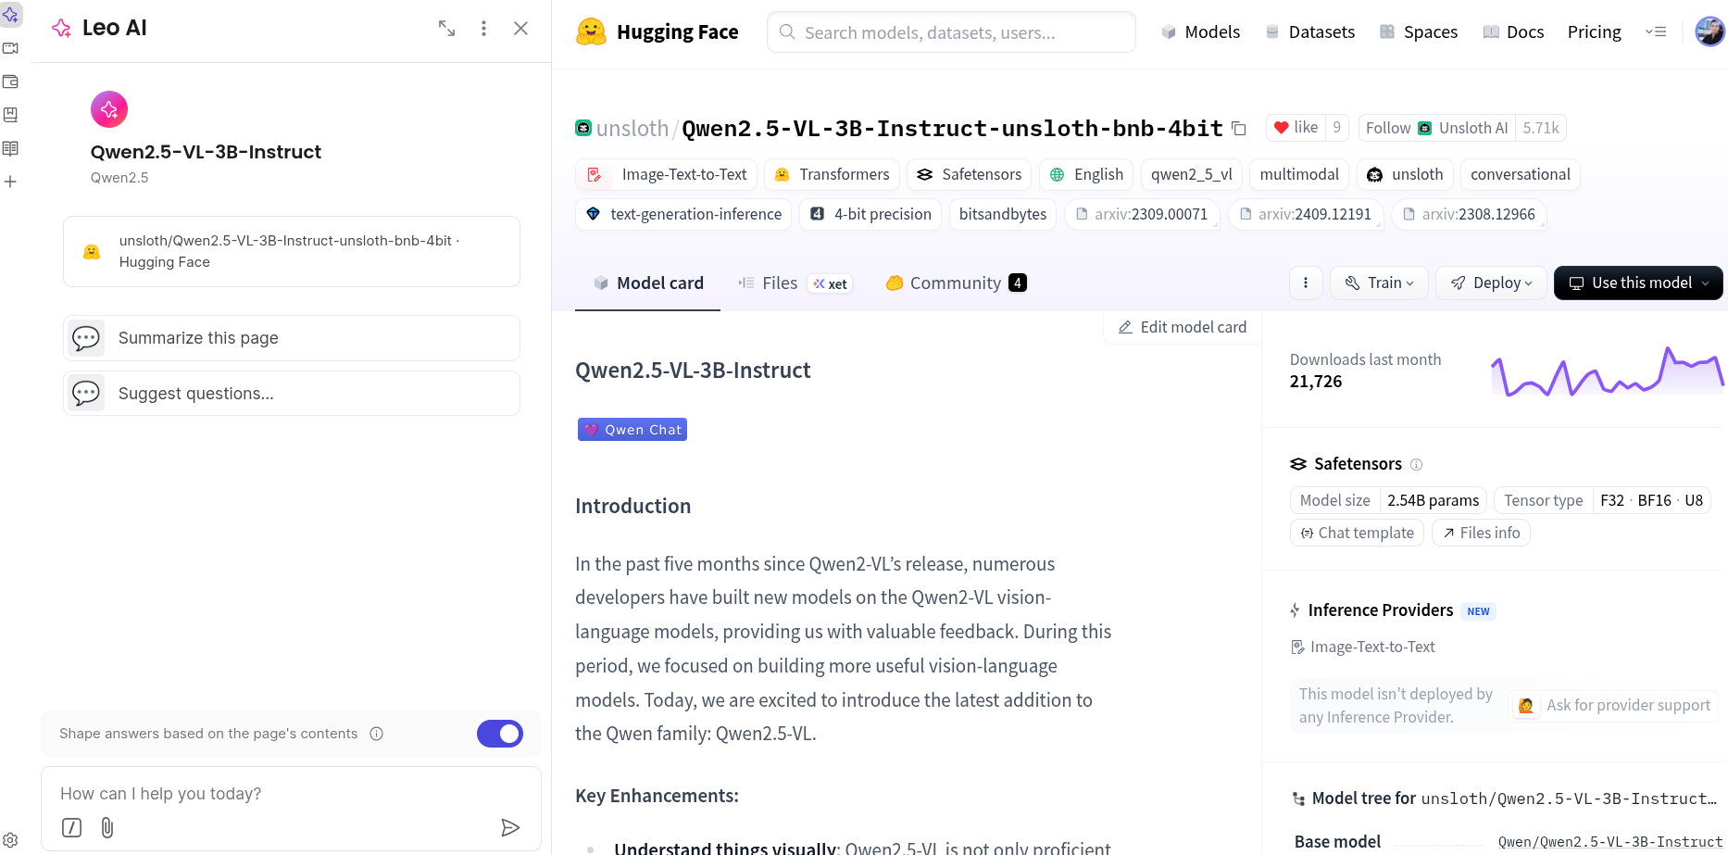Open Image-Text-to-Text inference task link
1728x855 pixels.
point(1363,648)
